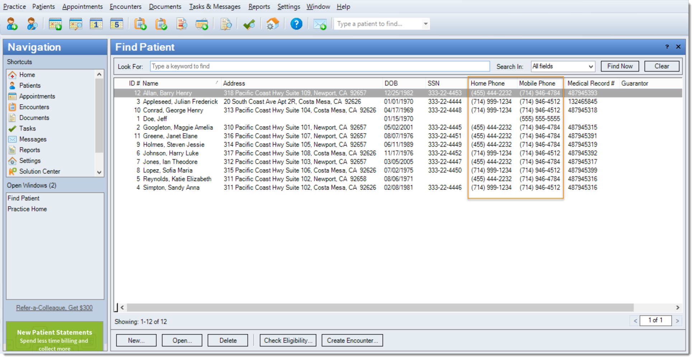Click the payment card with plus icon
Viewport: 694px width, 359px height.
202,24
